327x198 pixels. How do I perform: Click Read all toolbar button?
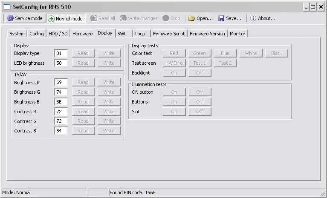point(103,18)
